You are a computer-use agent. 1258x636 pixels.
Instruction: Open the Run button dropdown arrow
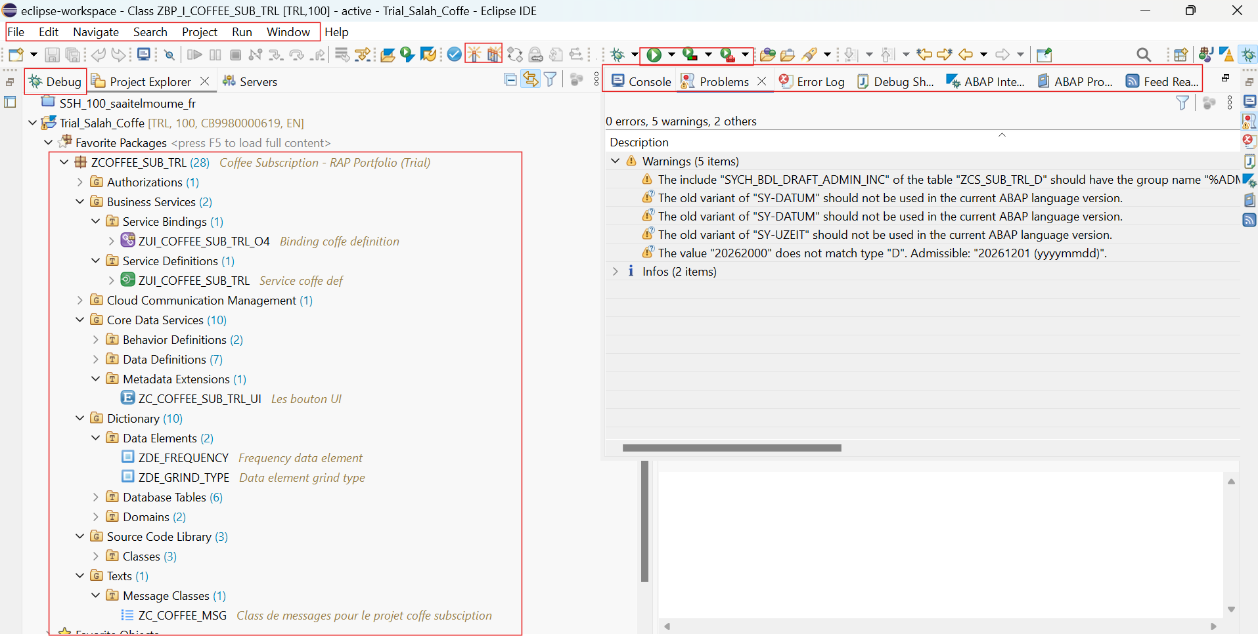[x=671, y=55]
